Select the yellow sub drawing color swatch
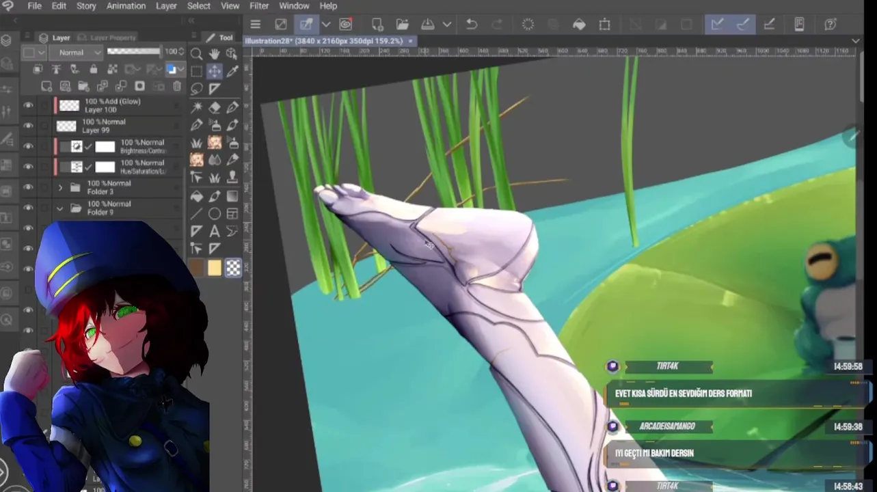Viewport: 877px width, 492px height. pyautogui.click(x=215, y=268)
